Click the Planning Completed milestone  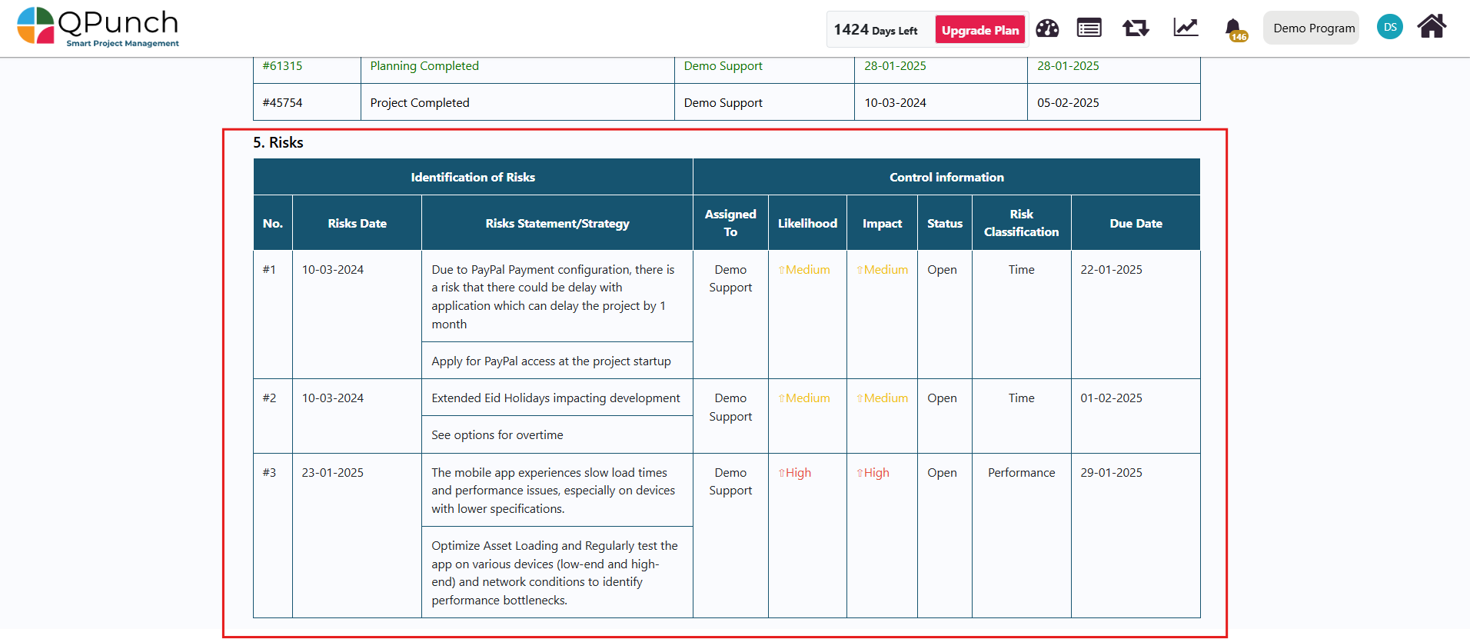point(424,66)
